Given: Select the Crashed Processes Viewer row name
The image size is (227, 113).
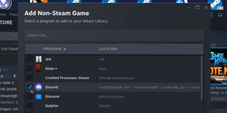Looking at the screenshot, I should (67, 78).
